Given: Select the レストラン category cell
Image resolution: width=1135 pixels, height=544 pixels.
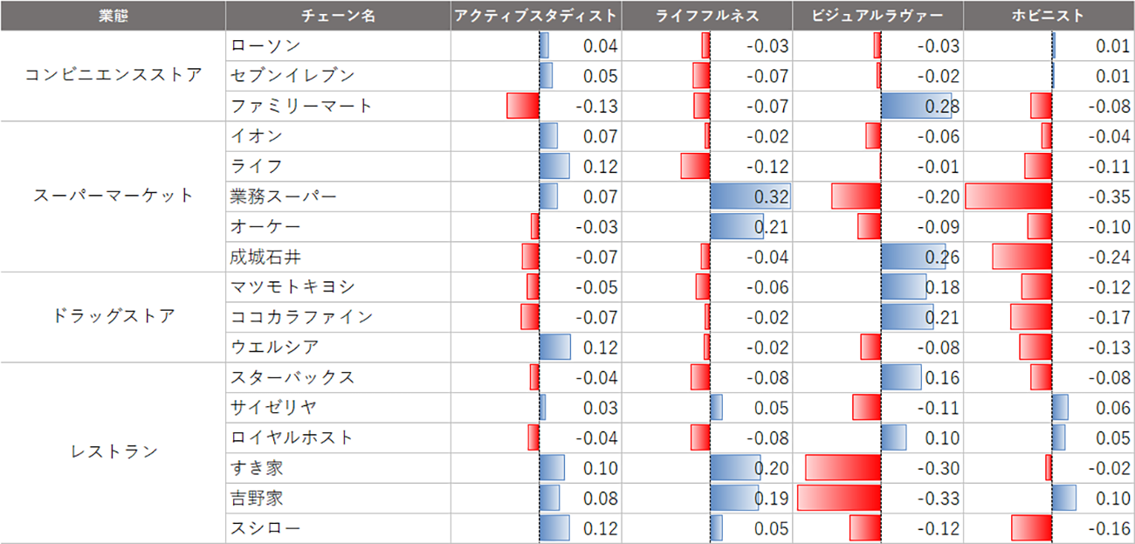Looking at the screenshot, I should (113, 451).
